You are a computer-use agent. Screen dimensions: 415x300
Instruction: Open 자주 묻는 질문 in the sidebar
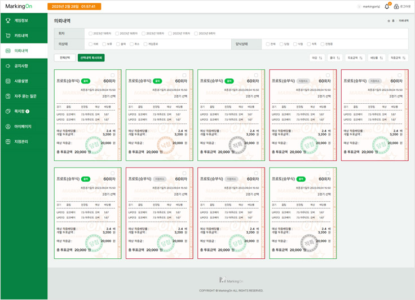coord(25,96)
